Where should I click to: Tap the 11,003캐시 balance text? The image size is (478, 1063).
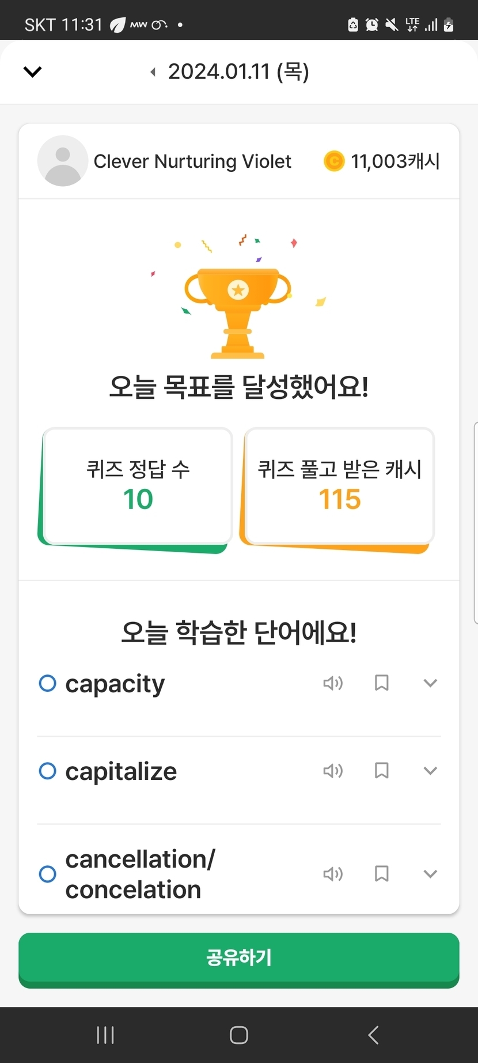point(396,161)
